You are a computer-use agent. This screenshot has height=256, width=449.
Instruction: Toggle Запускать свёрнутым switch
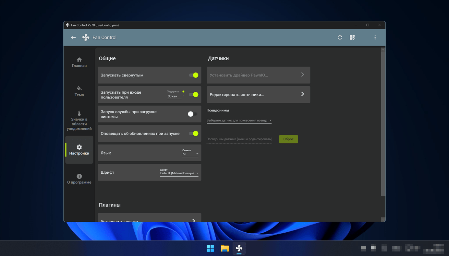tap(194, 75)
